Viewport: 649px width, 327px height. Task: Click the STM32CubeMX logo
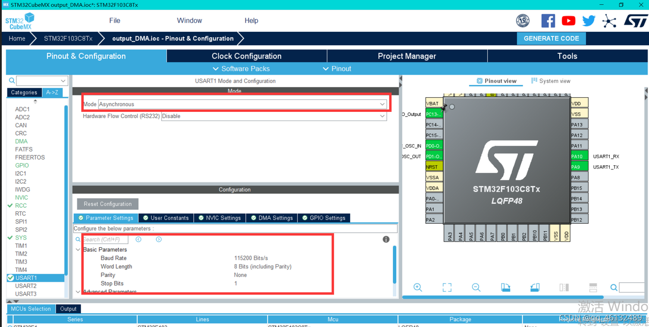coord(20,21)
